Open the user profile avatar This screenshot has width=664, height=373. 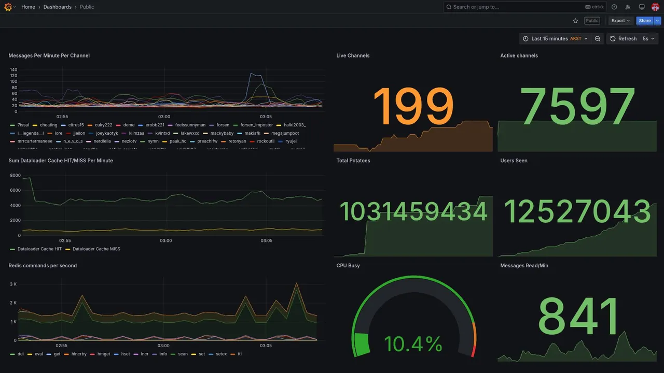[x=655, y=7]
